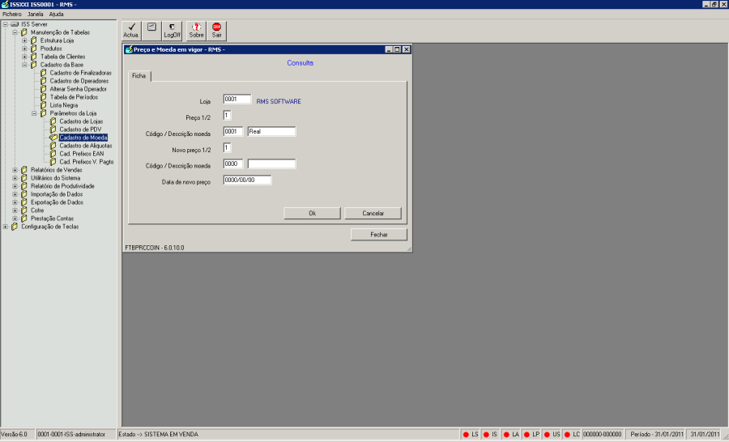Click the RMS SOFTWARE store name text
The image size is (729, 442).
[279, 101]
